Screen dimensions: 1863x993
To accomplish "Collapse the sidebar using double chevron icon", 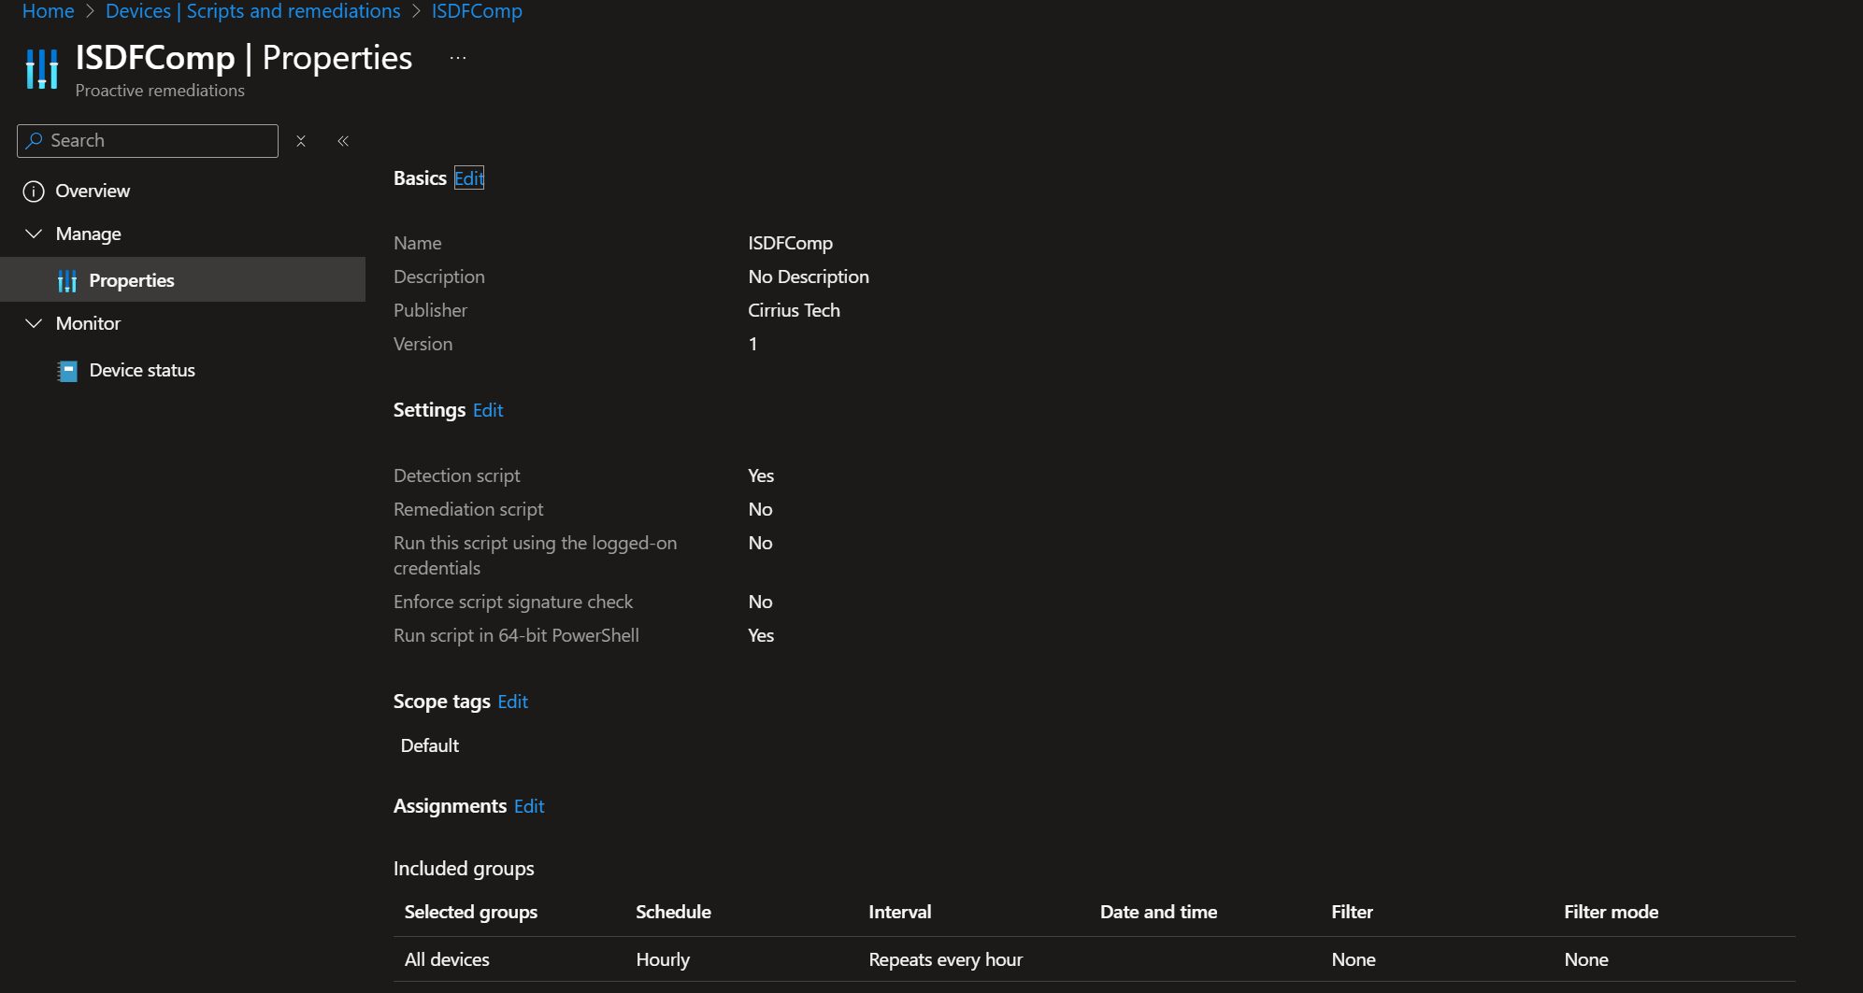I will 343,141.
